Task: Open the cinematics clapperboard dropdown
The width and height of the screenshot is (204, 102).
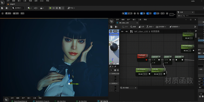Action: (42, 8)
